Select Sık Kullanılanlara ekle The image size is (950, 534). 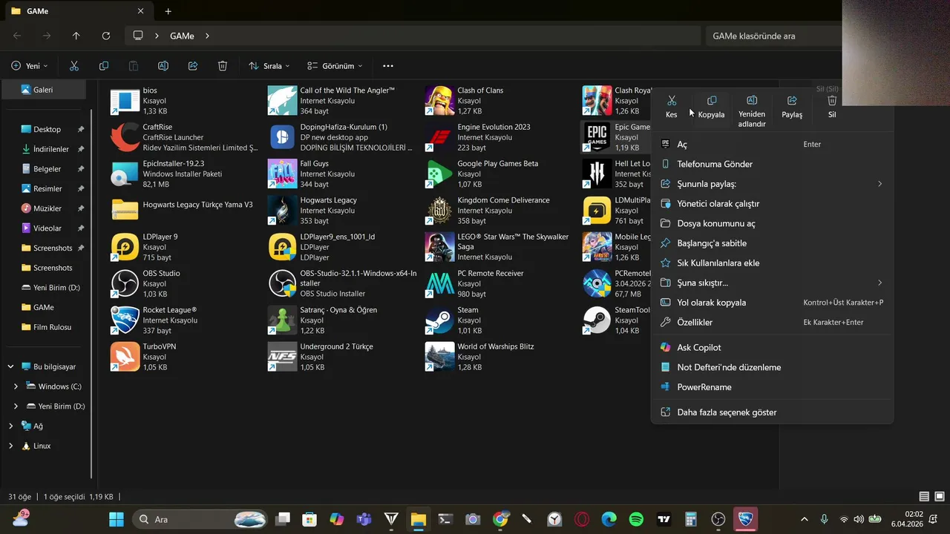772,263
